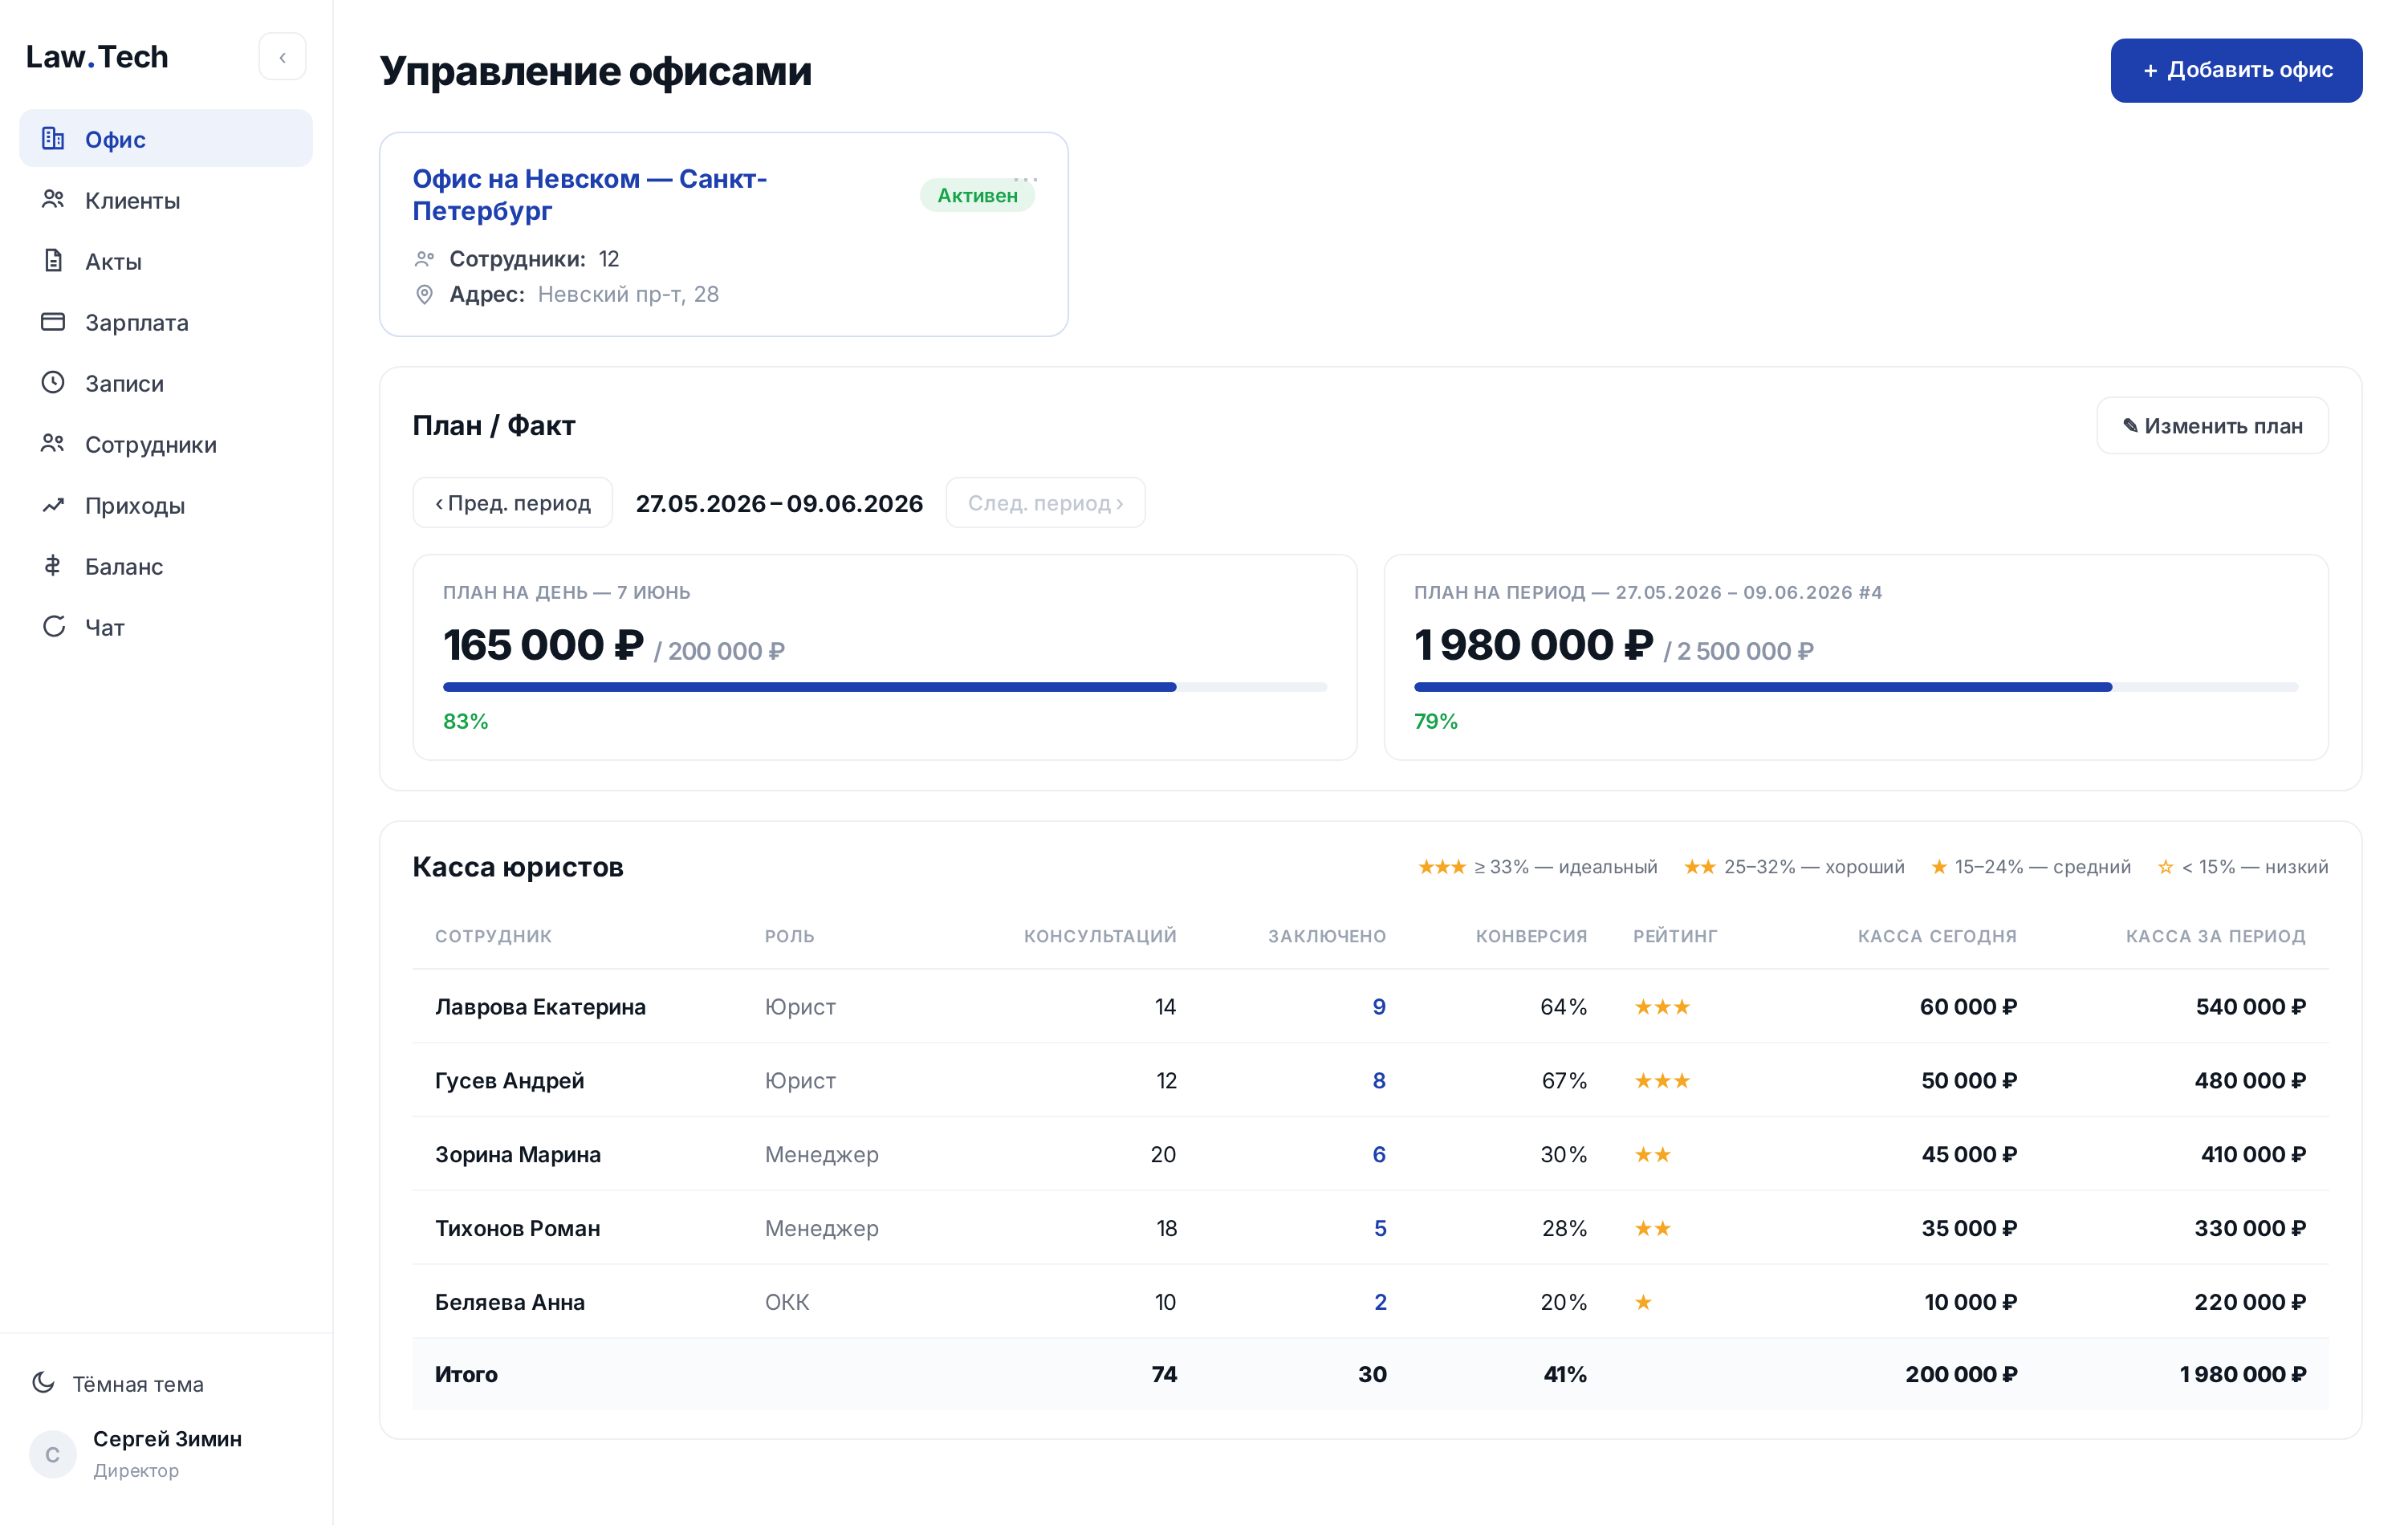Click the Сотрудники users icon in sidebar

(53, 444)
